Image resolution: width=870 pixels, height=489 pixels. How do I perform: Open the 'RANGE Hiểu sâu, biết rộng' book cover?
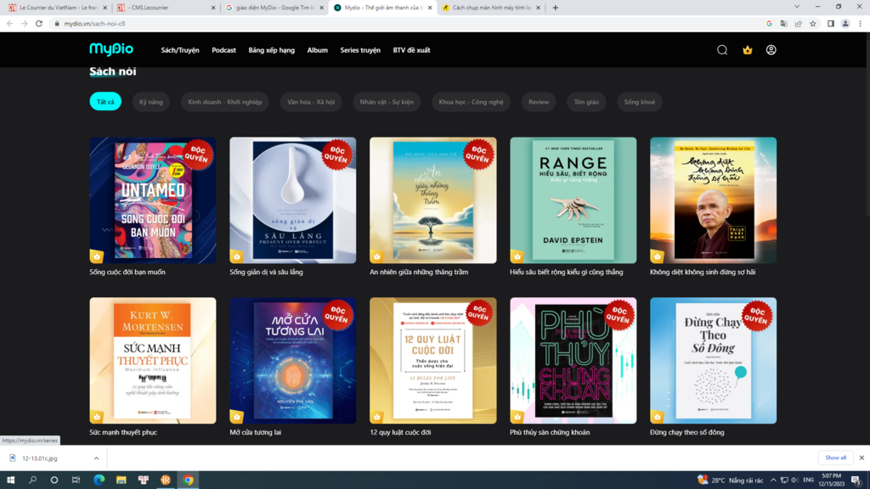coord(573,200)
